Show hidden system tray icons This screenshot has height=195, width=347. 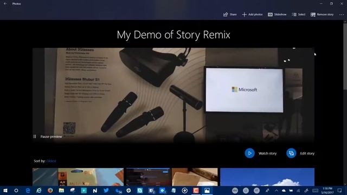tap(277, 190)
